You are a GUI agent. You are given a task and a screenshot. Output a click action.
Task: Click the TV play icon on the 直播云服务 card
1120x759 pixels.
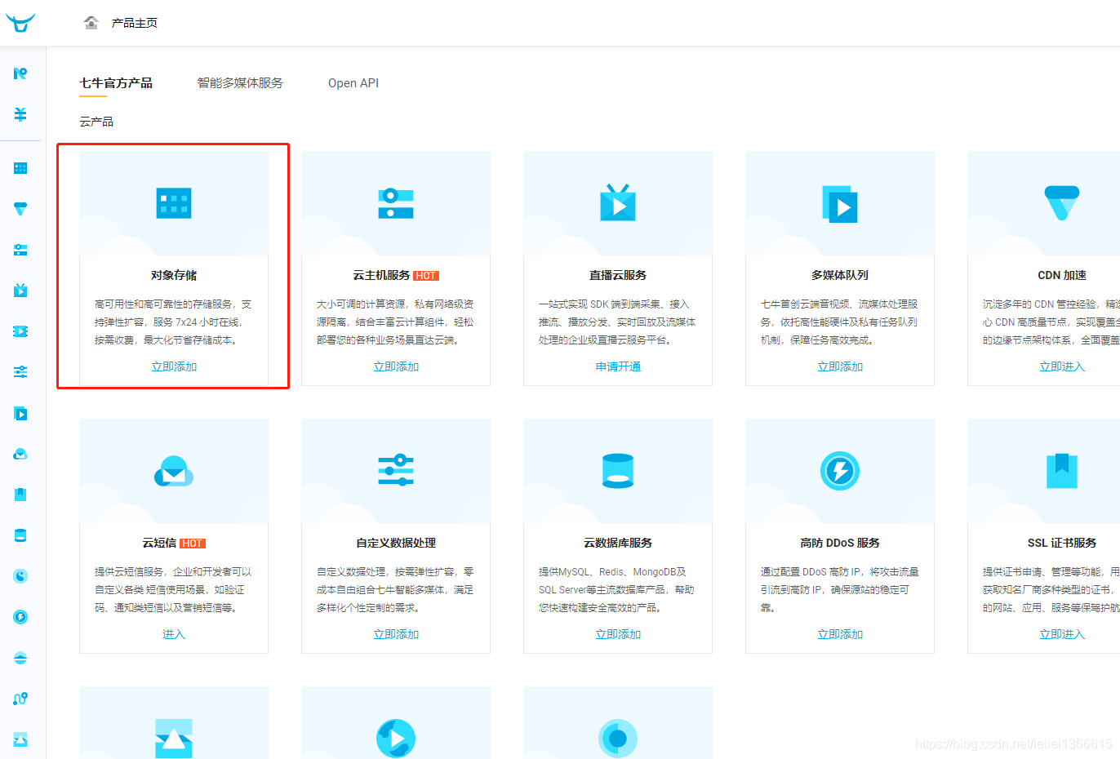[x=618, y=203]
